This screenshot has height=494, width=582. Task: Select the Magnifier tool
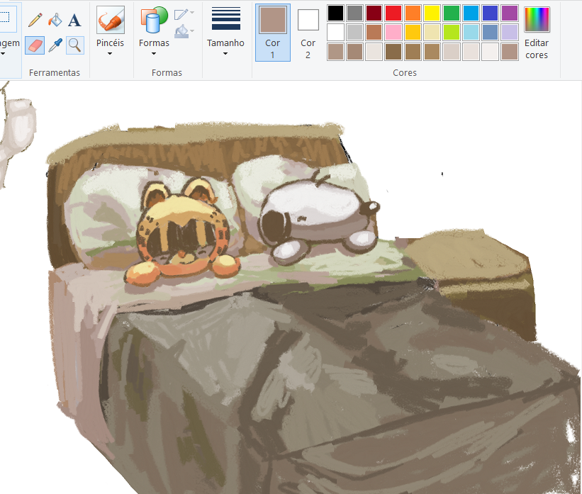click(75, 45)
